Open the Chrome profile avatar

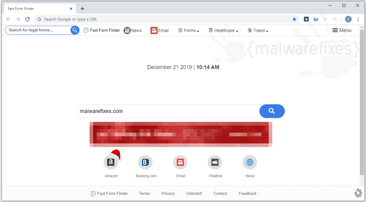(x=348, y=19)
